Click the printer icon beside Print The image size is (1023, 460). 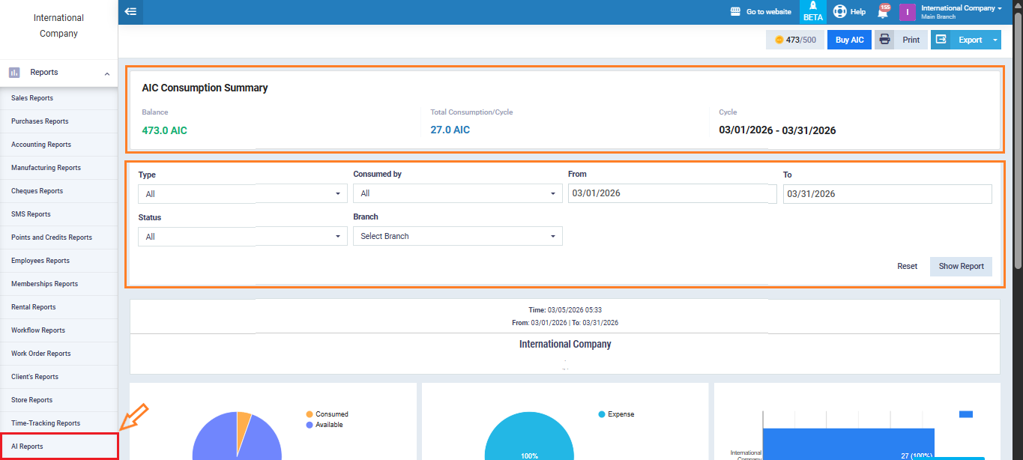884,40
